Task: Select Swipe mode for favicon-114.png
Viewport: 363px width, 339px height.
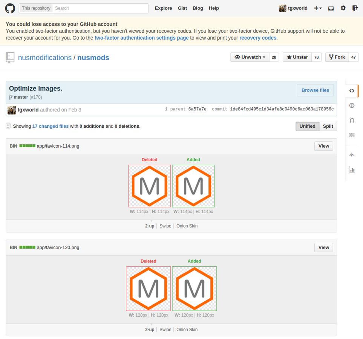Action: [165, 226]
